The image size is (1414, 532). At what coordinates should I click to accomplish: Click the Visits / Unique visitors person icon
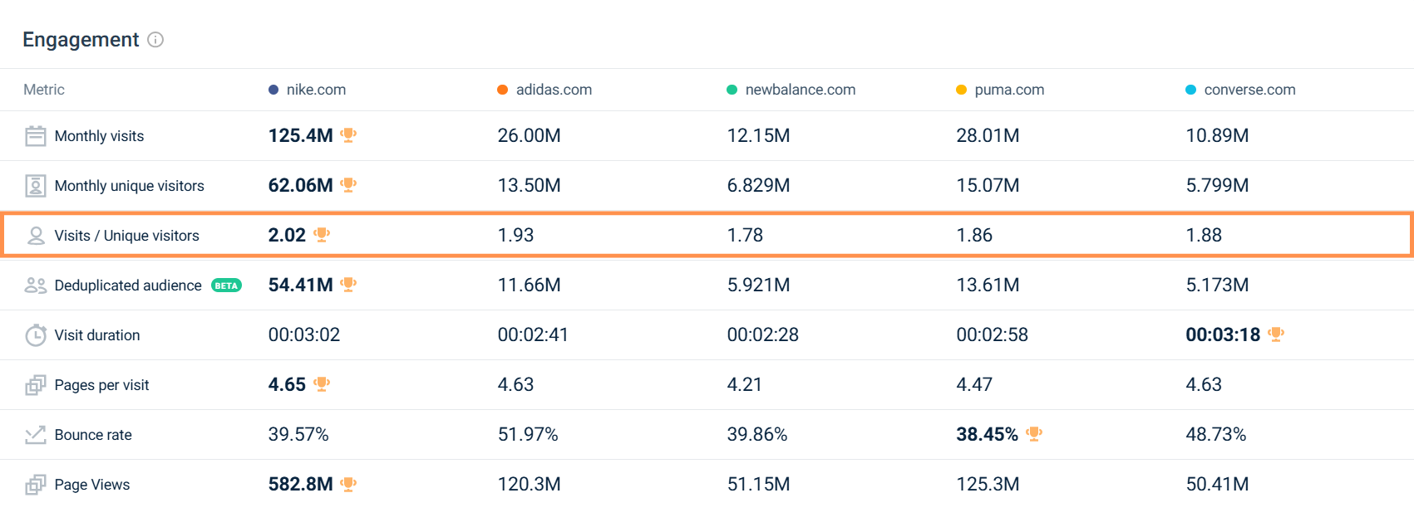click(x=36, y=236)
